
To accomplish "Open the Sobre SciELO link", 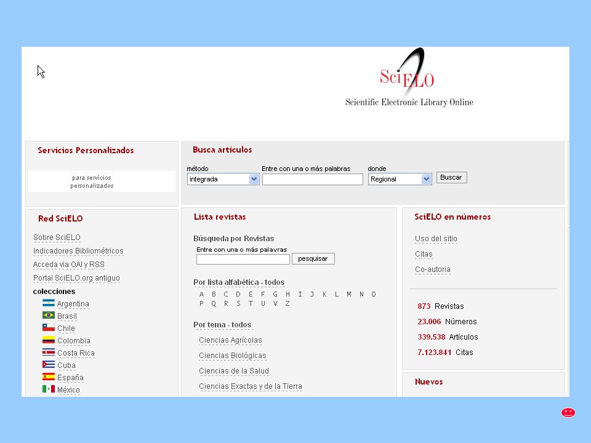I will tap(57, 237).
